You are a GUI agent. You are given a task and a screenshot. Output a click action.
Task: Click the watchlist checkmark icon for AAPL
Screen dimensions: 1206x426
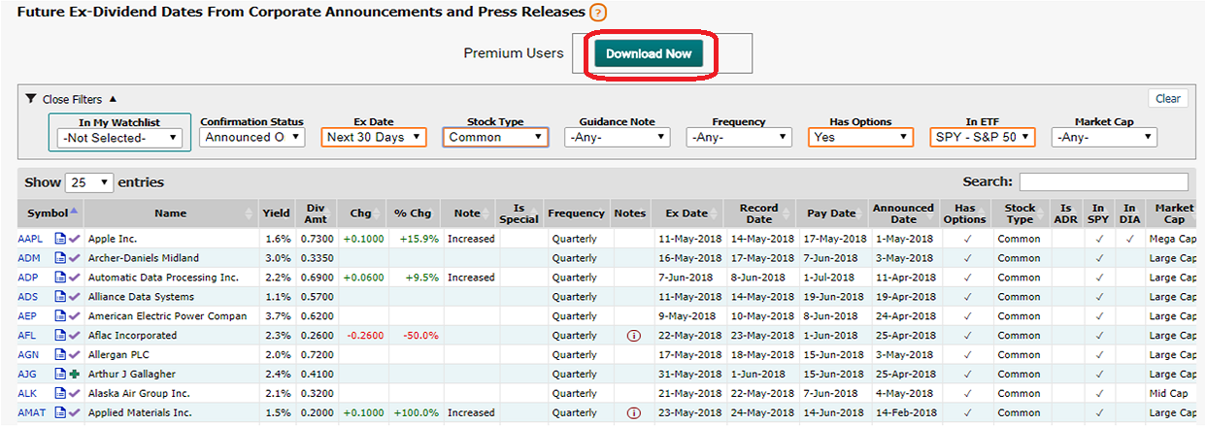click(x=74, y=239)
